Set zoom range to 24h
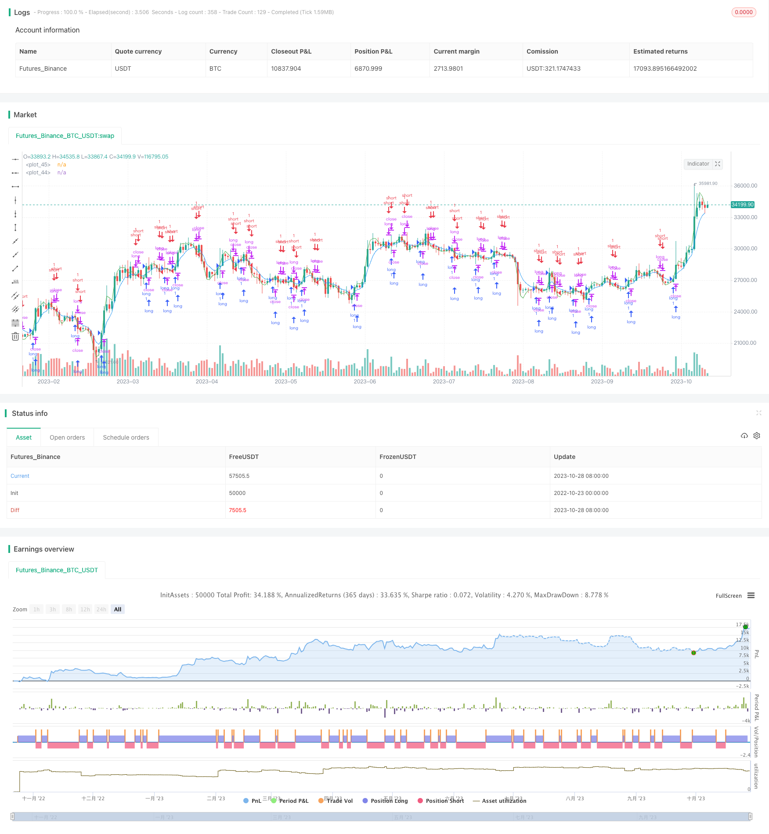 click(101, 609)
